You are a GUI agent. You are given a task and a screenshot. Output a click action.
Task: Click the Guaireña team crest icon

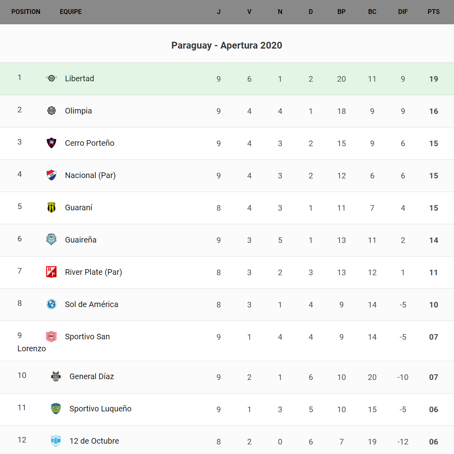(51, 239)
